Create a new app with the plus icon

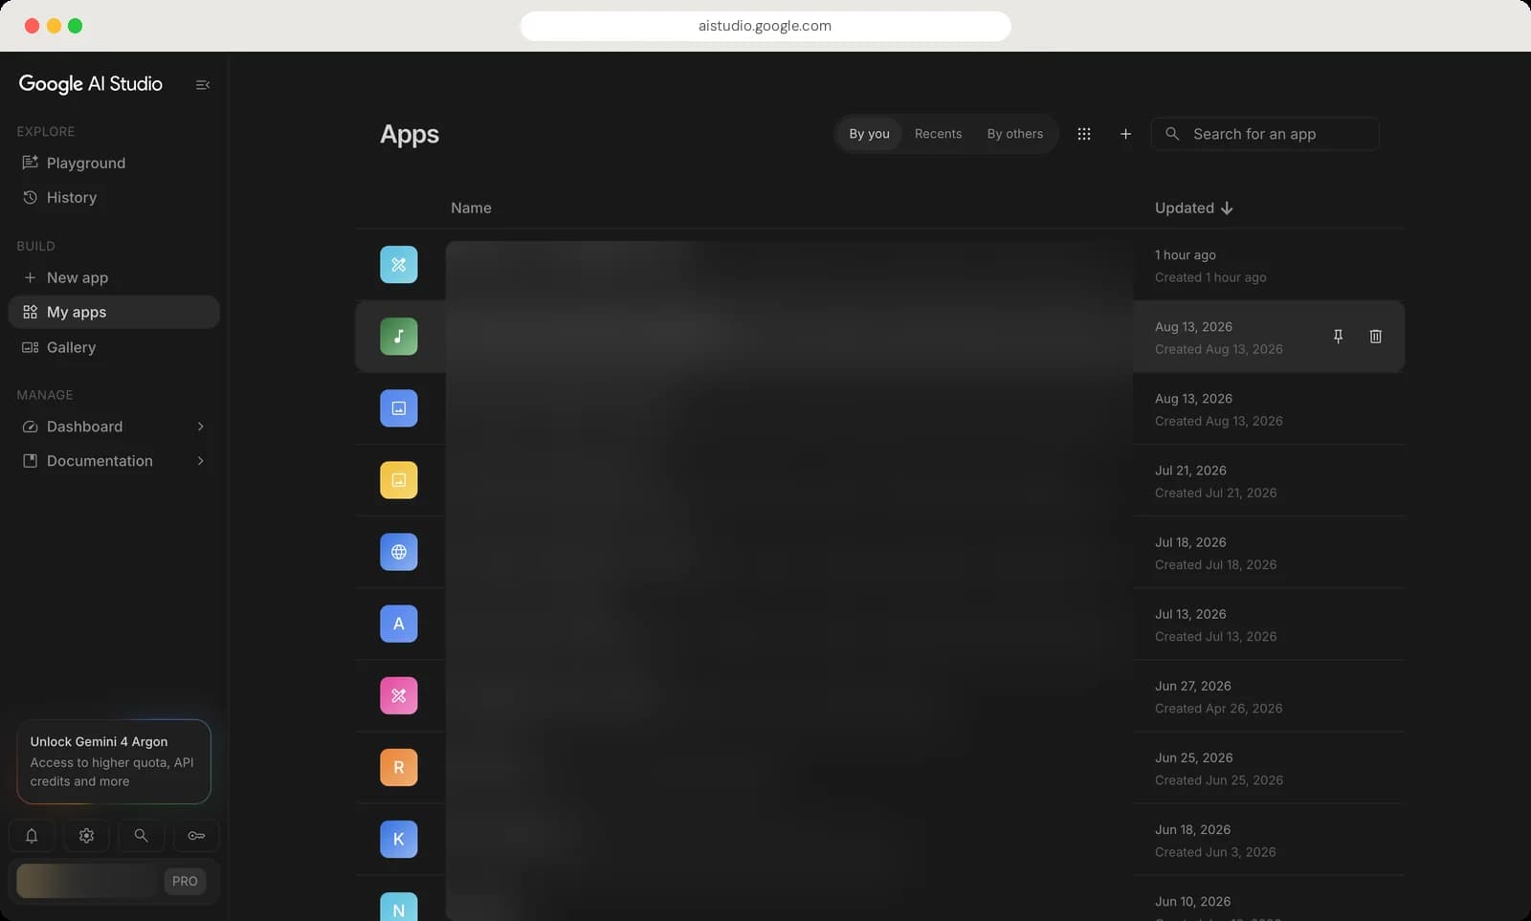1125,134
